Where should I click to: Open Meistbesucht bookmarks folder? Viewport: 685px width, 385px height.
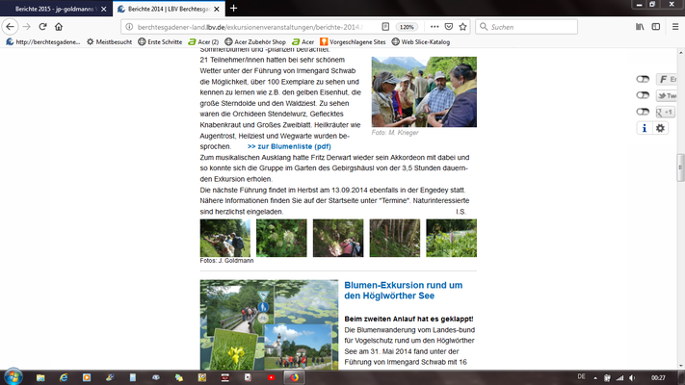coord(109,42)
